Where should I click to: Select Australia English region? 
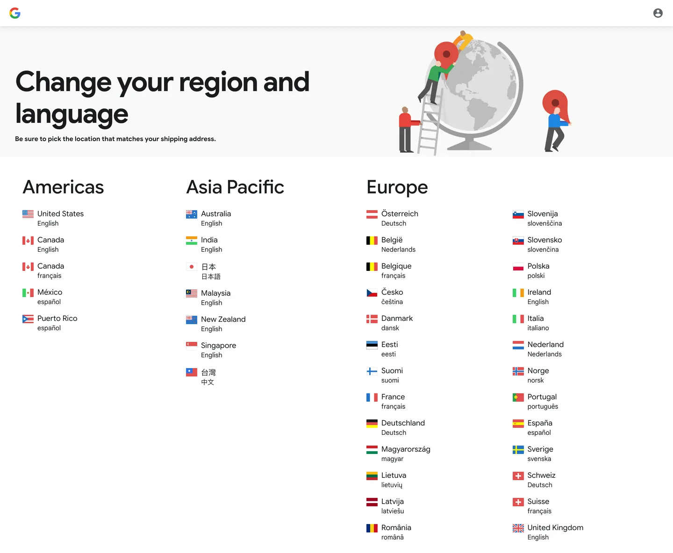pyautogui.click(x=208, y=218)
